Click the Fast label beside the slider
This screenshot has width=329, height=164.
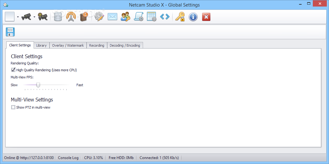80,85
